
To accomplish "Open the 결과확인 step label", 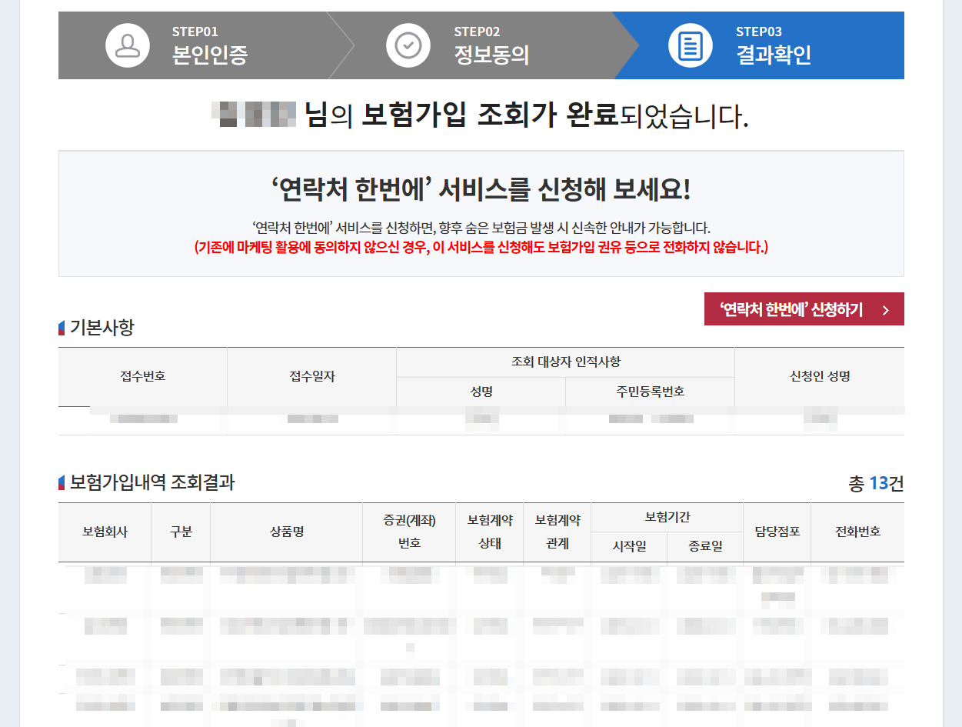I will coord(773,55).
